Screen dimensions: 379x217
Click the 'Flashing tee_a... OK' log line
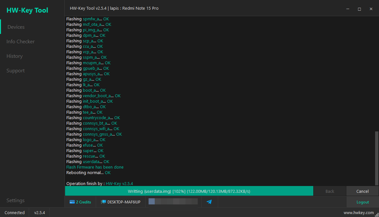(84, 112)
